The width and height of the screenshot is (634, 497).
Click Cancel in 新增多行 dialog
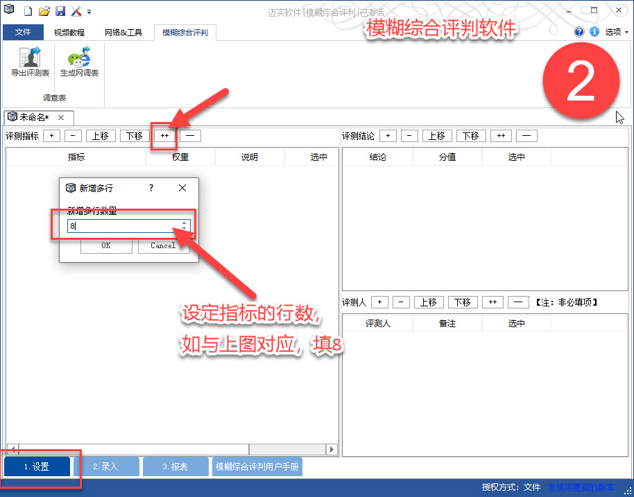(x=163, y=245)
